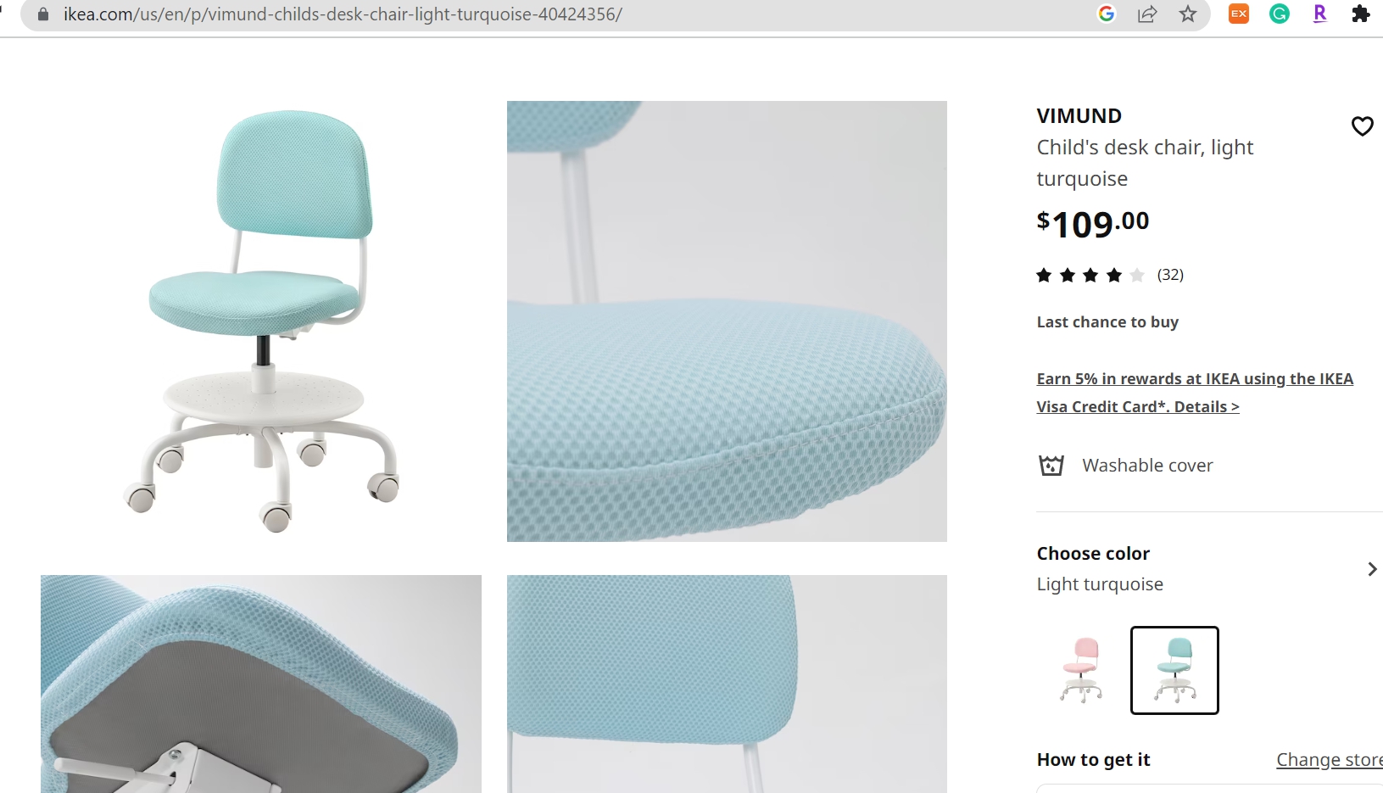
Task: Open the seat cushion close-up image
Action: [x=727, y=321]
